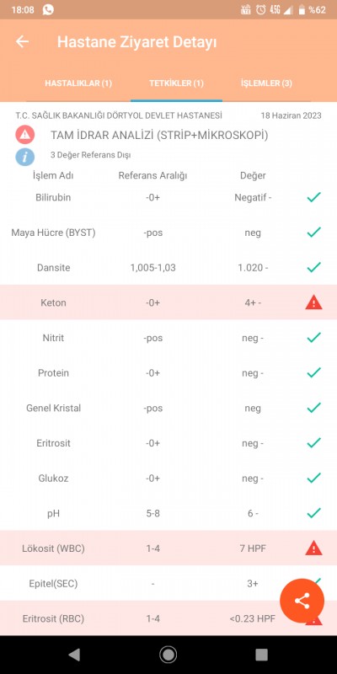337x674 pixels.
Task: Tap the green checkmark in Dansite row
Action: [x=313, y=267]
